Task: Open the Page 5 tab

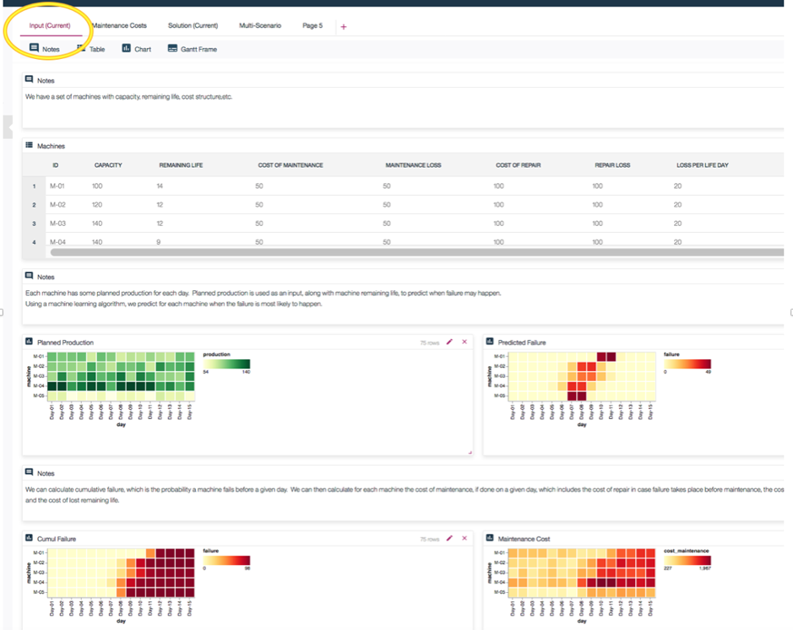Action: coord(312,25)
